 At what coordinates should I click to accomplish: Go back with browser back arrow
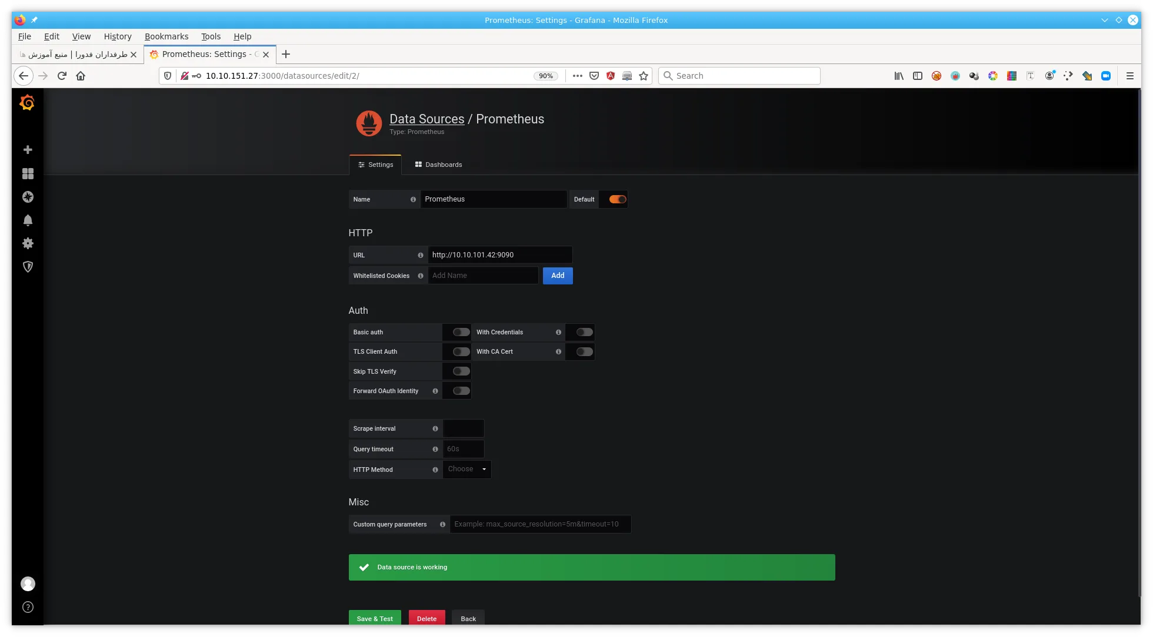point(23,76)
